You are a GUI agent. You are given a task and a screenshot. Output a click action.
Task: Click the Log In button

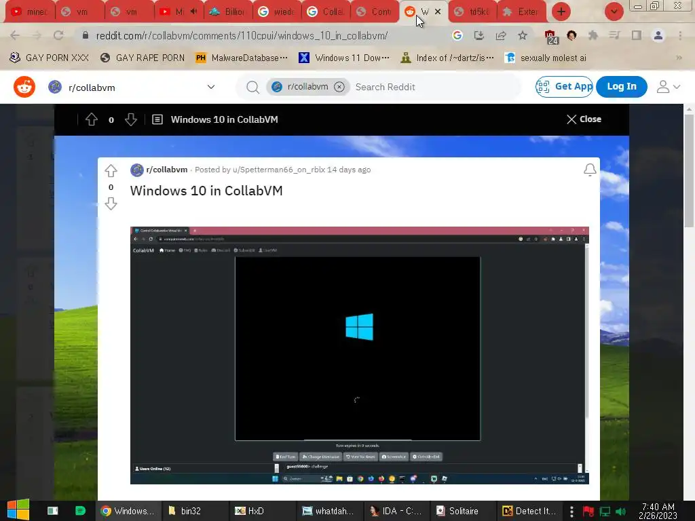pyautogui.click(x=622, y=86)
